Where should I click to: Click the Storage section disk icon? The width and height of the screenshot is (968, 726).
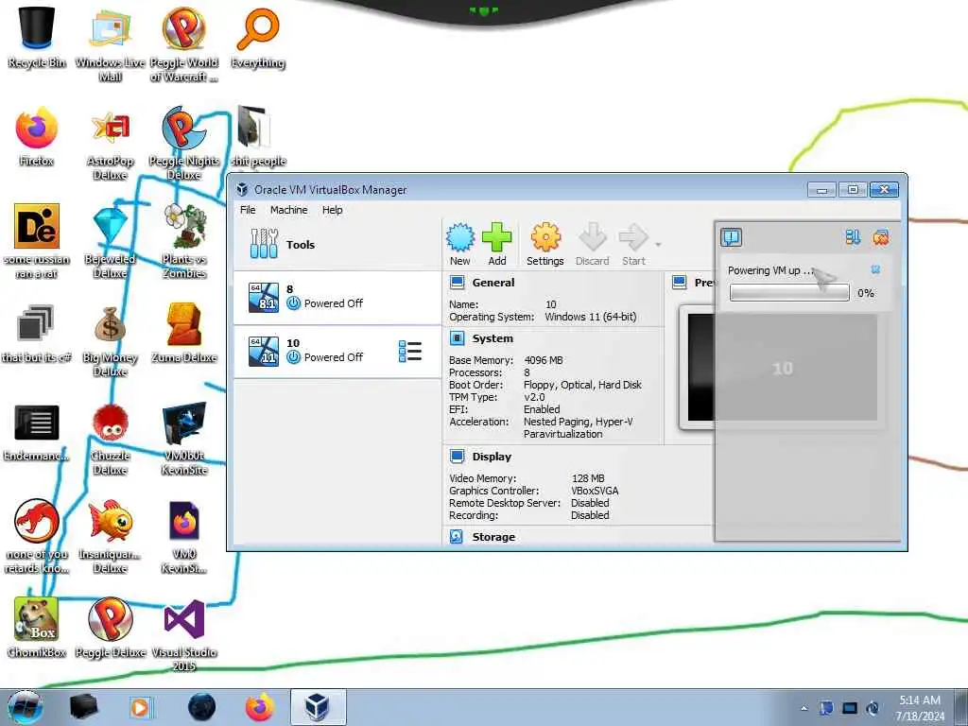pos(457,537)
